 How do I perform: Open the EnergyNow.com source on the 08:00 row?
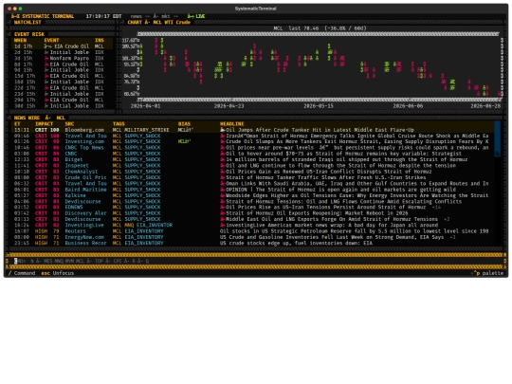[x=84, y=237]
